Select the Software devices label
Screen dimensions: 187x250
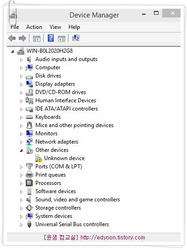56,191
